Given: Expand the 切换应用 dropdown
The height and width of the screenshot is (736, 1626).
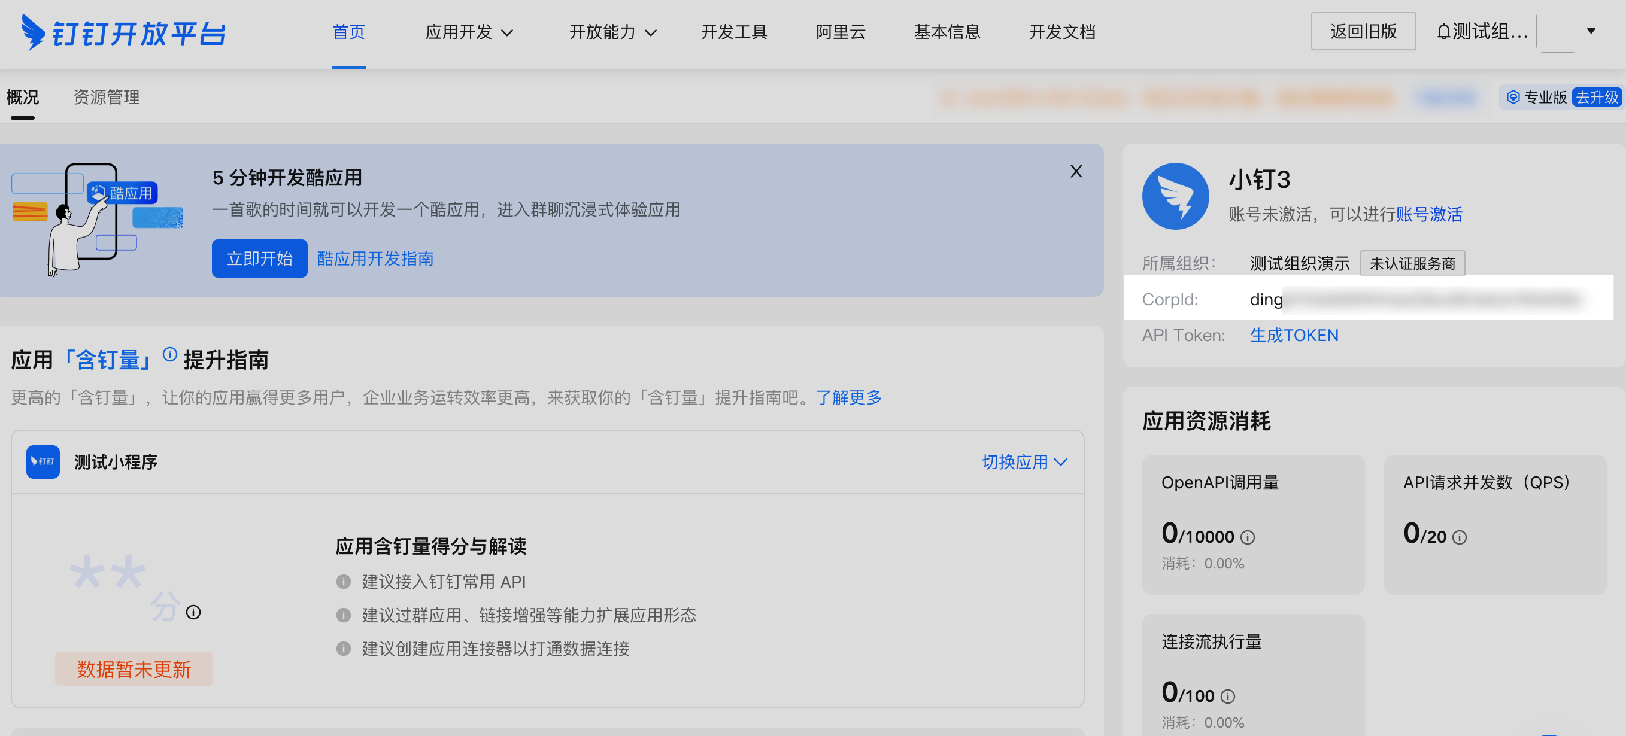Looking at the screenshot, I should point(1025,462).
